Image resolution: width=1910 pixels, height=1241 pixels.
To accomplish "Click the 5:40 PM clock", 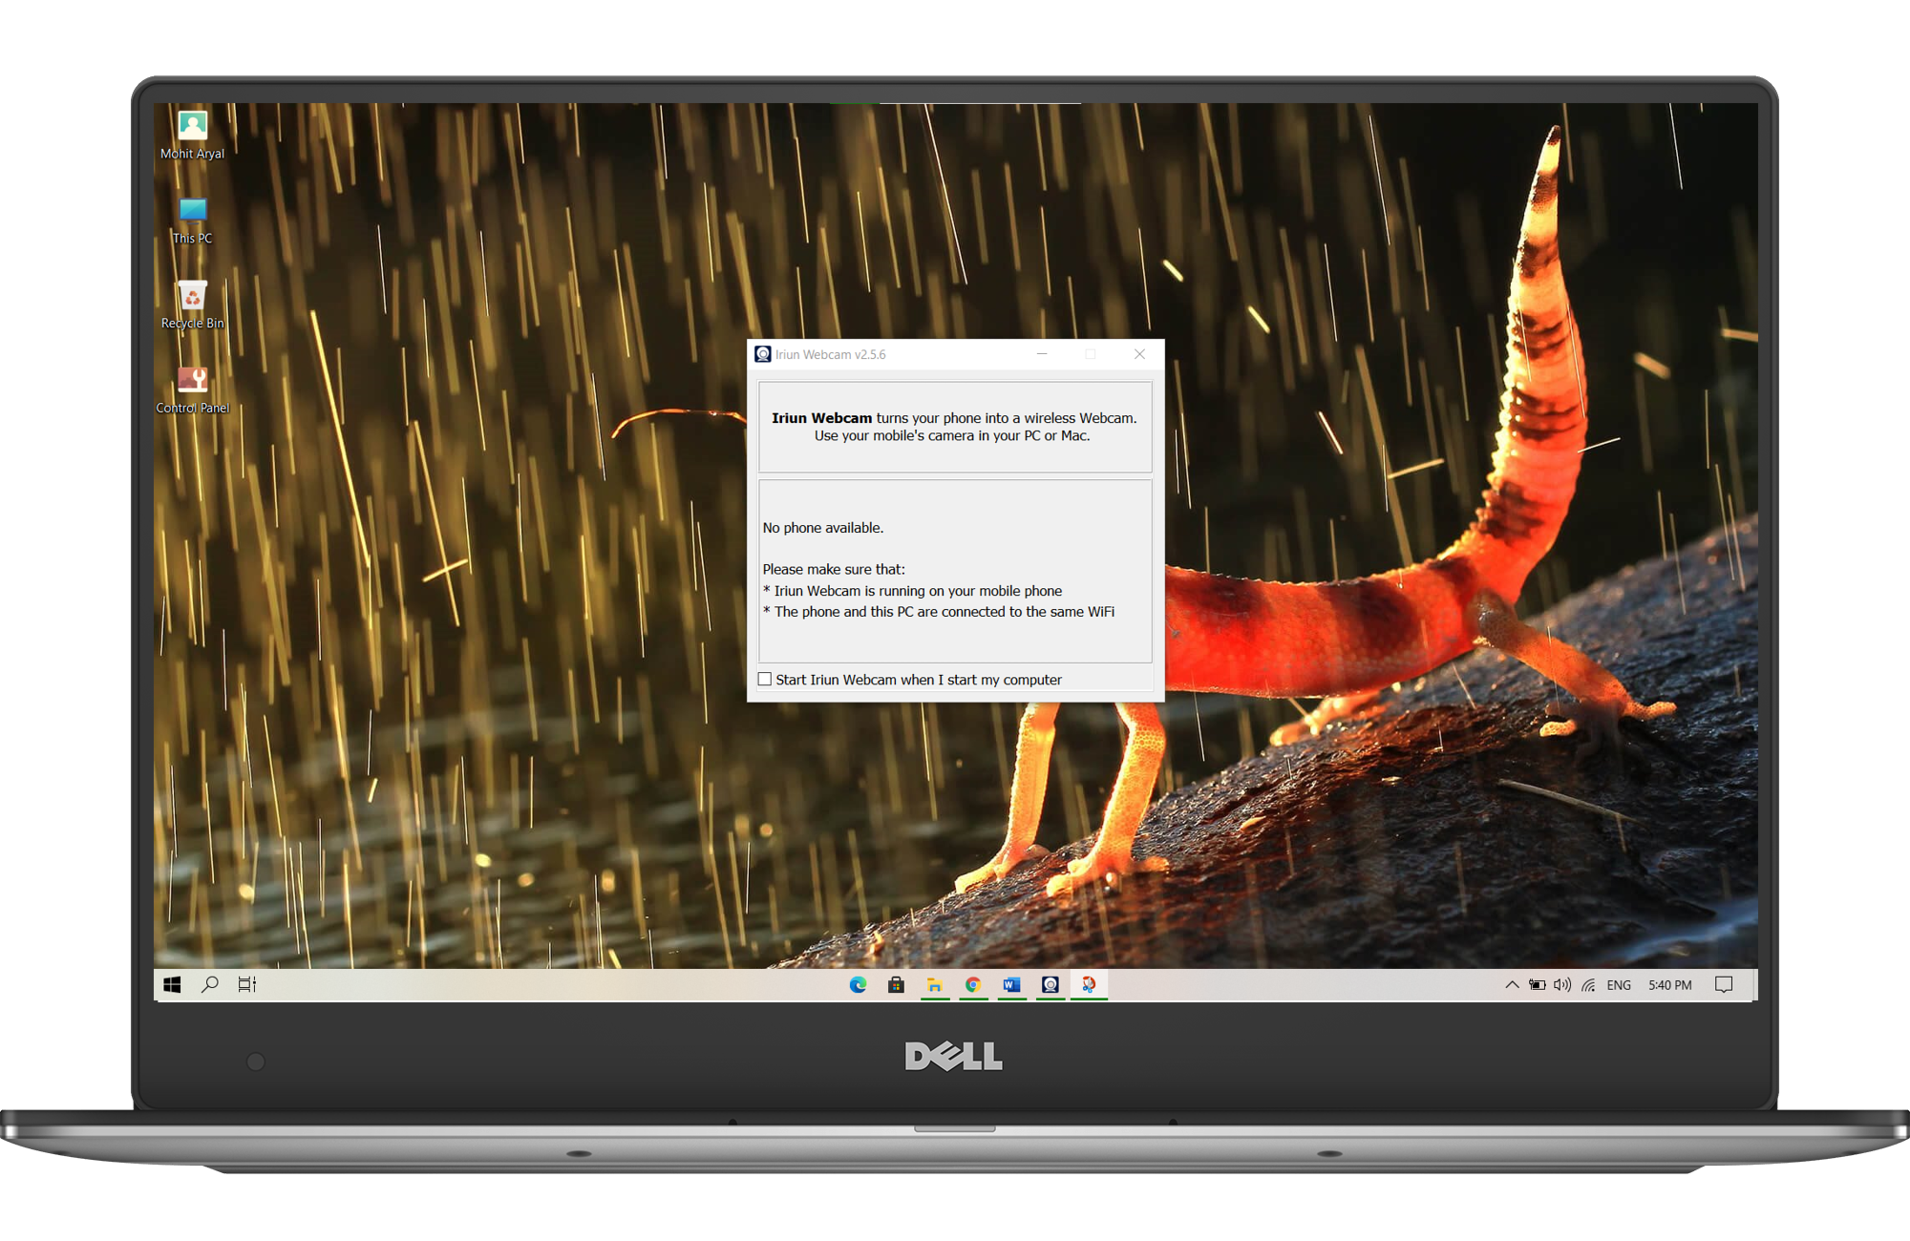I will click(1670, 985).
